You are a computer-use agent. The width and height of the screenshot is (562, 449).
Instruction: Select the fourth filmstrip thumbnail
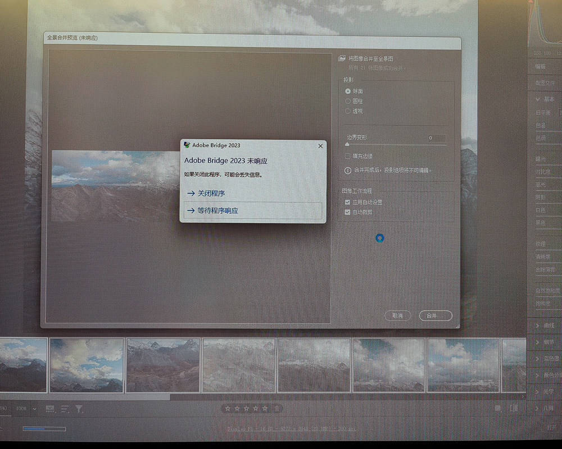click(239, 365)
